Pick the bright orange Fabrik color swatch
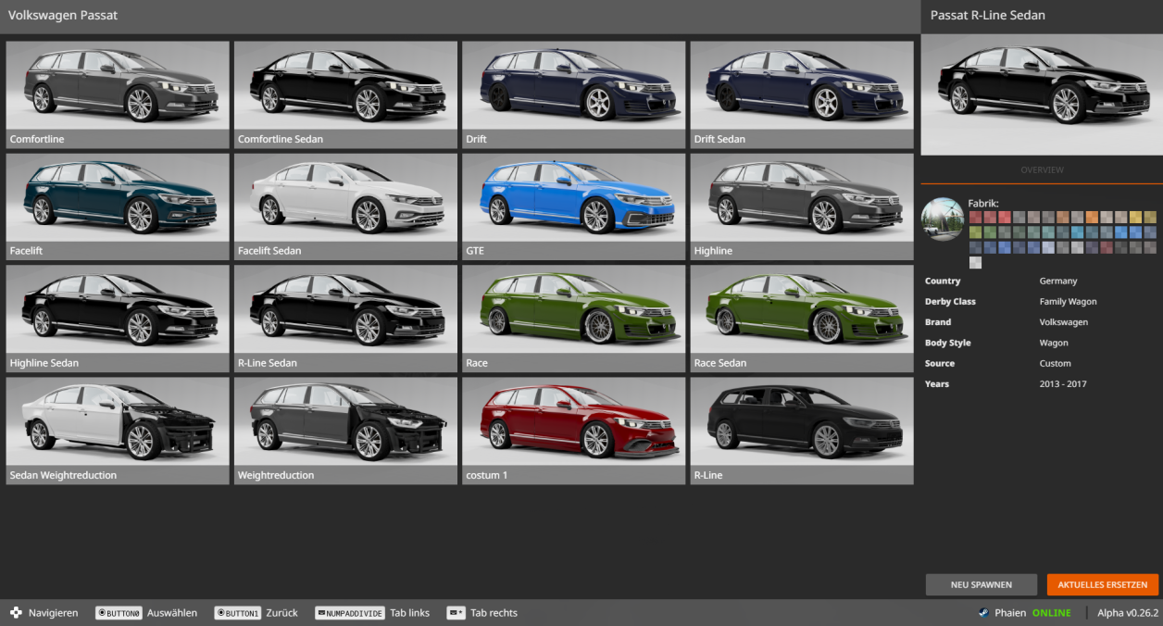Screen dimensions: 1163x626 coord(1092,218)
